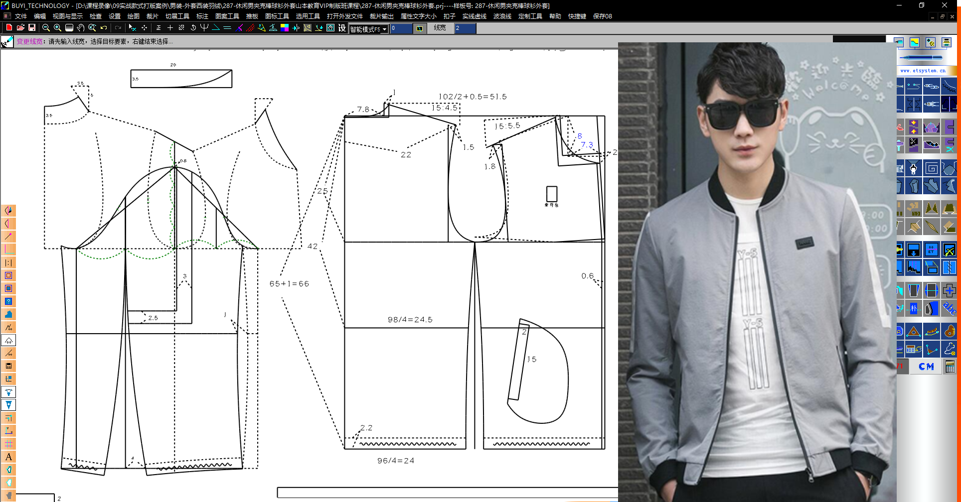
Task: Click the input field showing 0
Action: pos(401,28)
